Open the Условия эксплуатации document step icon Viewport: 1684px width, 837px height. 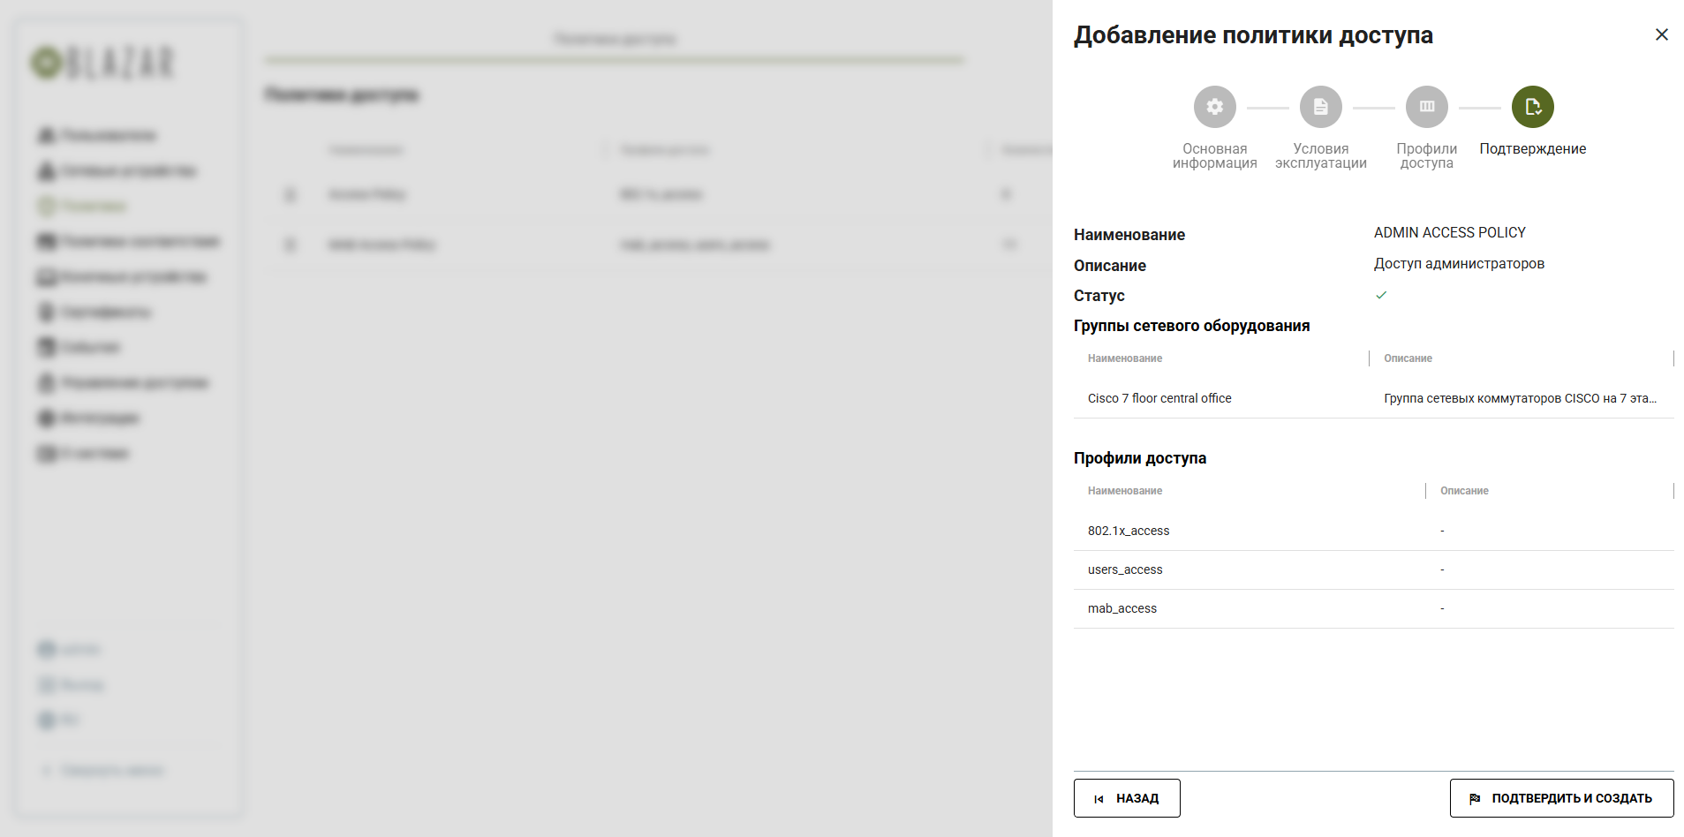(x=1321, y=107)
